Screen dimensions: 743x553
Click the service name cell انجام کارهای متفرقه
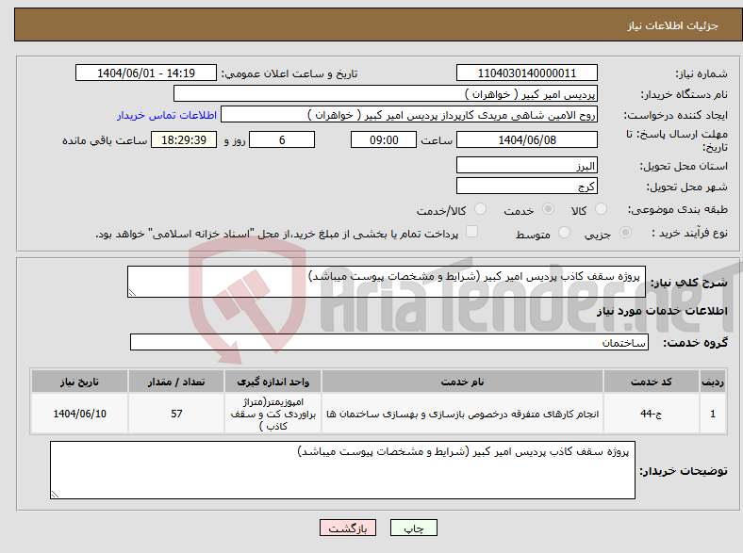point(462,414)
